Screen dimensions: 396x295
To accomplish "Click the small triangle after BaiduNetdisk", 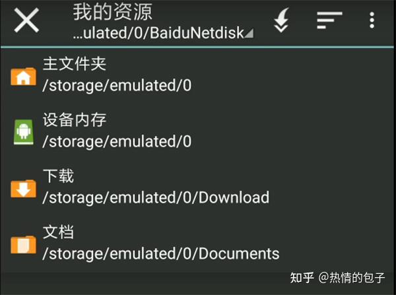I will coord(249,34).
